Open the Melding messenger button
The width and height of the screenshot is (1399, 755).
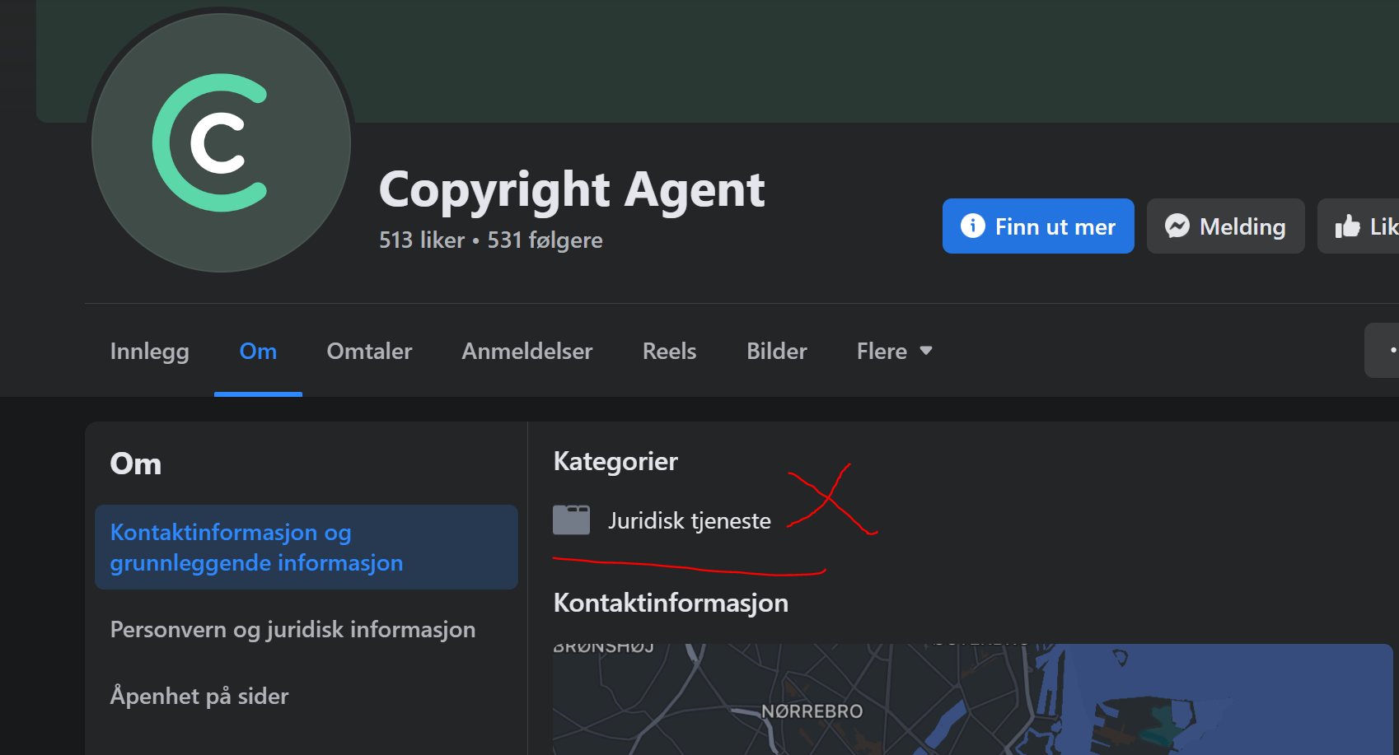(x=1225, y=226)
